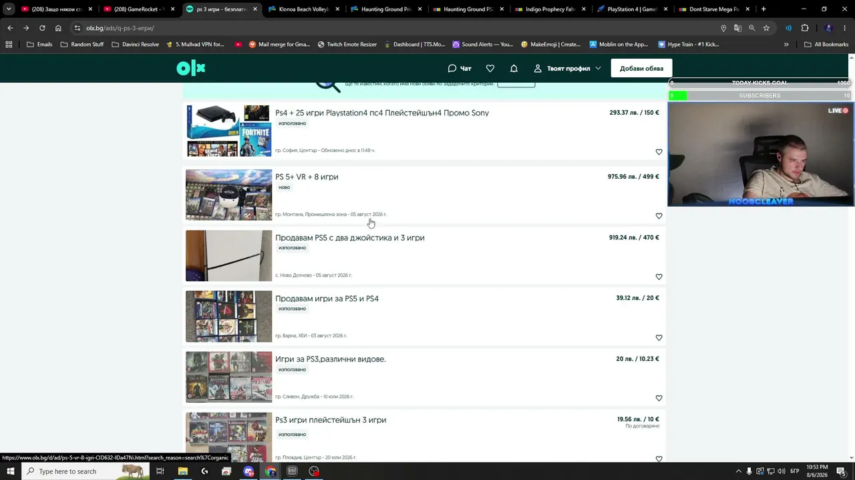Open Продавам PS5 с два джойстика listing title
Viewport: 855px width, 480px height.
click(x=350, y=237)
